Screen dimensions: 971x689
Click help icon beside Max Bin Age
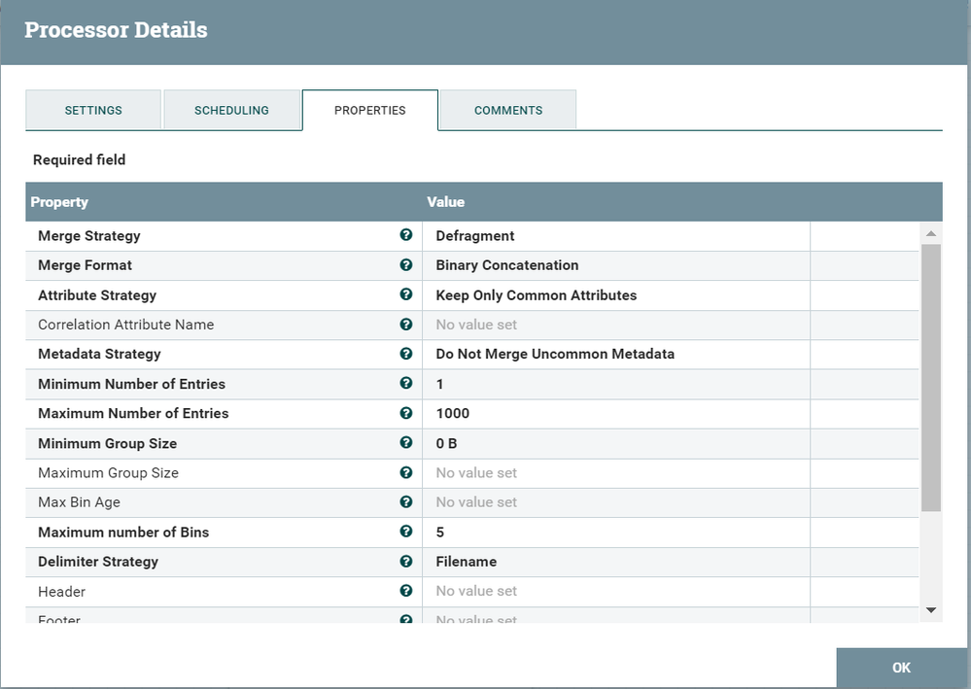pyautogui.click(x=405, y=501)
